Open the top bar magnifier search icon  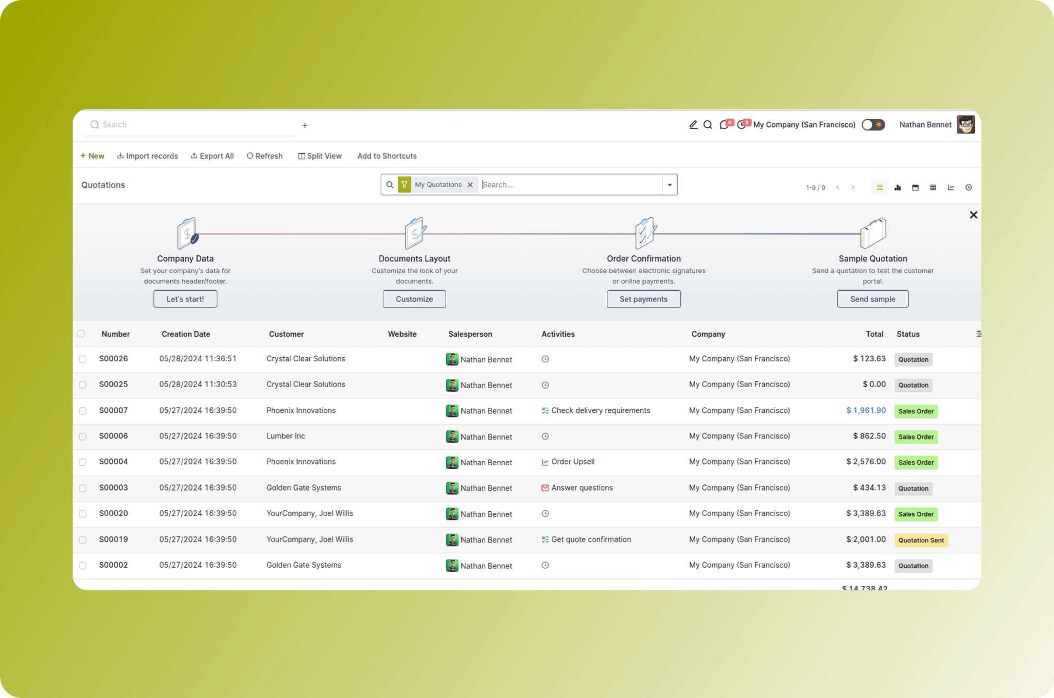708,125
